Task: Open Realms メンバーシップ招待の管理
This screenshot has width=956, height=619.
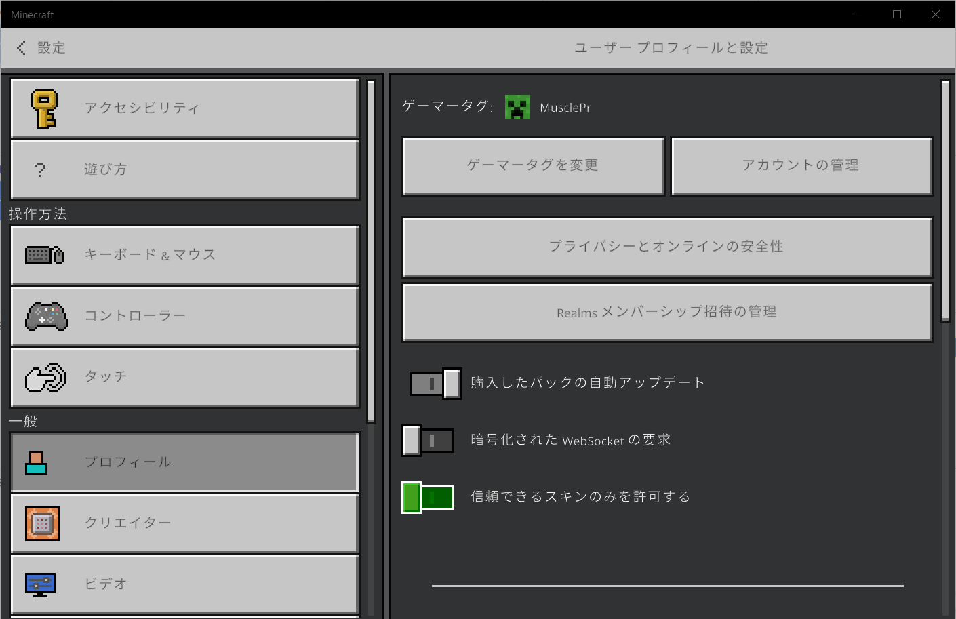Action: click(x=668, y=313)
